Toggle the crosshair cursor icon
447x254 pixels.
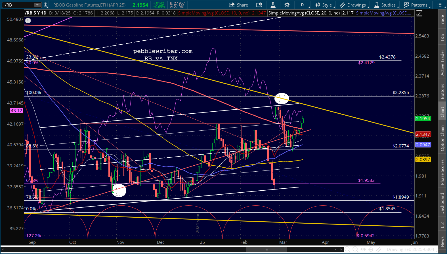[371, 249]
